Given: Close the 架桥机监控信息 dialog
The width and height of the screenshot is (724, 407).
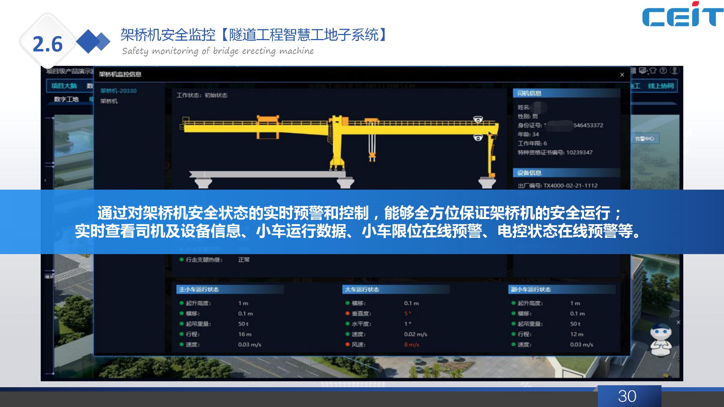Looking at the screenshot, I should [622, 75].
